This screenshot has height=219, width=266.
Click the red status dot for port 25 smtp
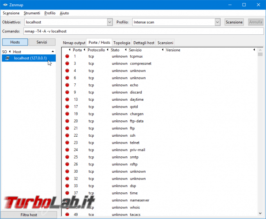click(x=67, y=157)
